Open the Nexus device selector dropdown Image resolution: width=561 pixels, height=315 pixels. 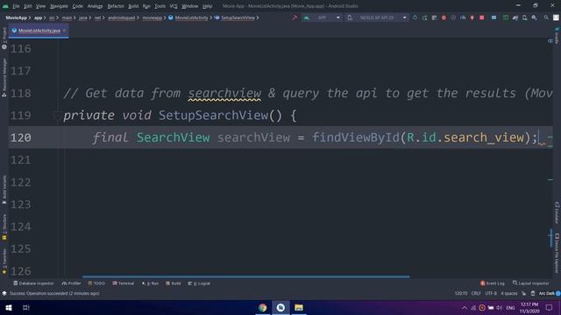(377, 17)
